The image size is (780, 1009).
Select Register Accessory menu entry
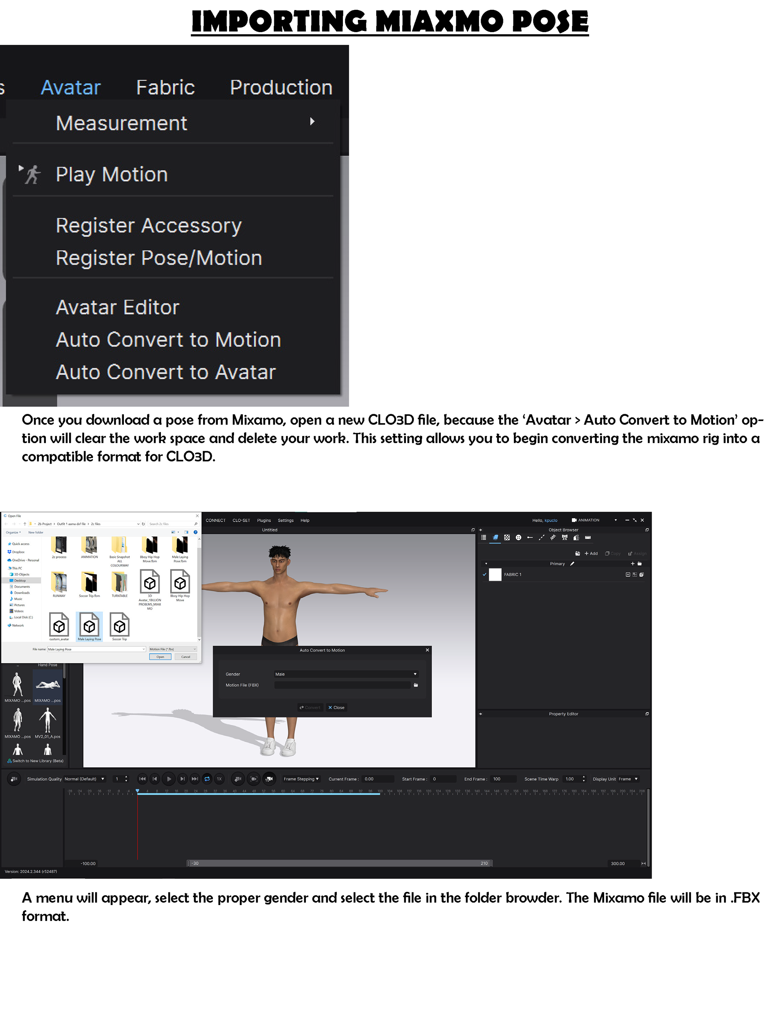click(148, 225)
